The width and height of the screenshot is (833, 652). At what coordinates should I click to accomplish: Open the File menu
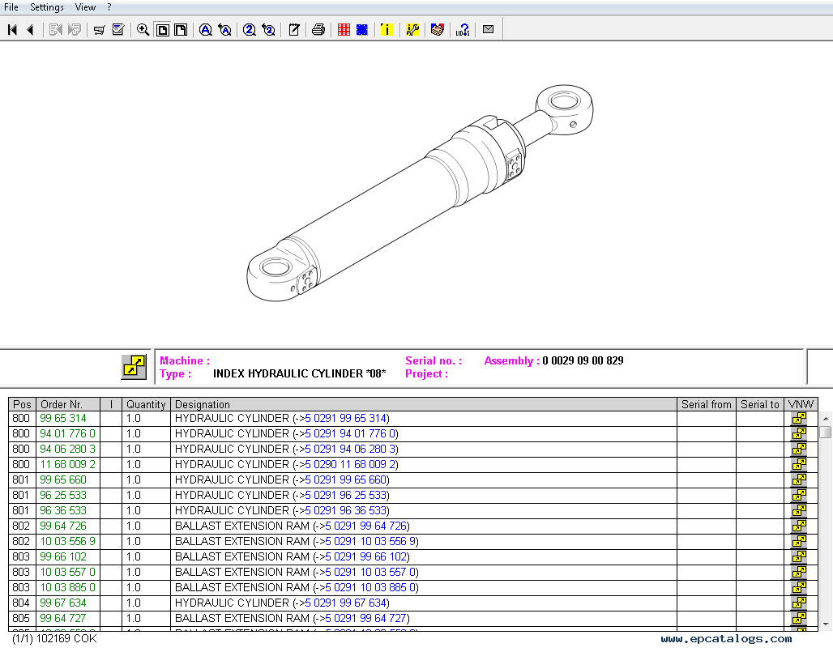tap(11, 7)
